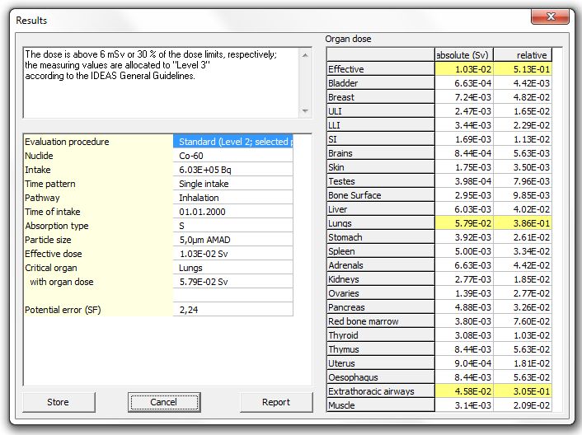The image size is (582, 435).
Task: Click Skin relative dose cell 3.50E-03
Action: click(523, 167)
